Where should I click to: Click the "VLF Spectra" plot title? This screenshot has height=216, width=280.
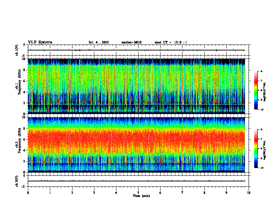point(40,42)
